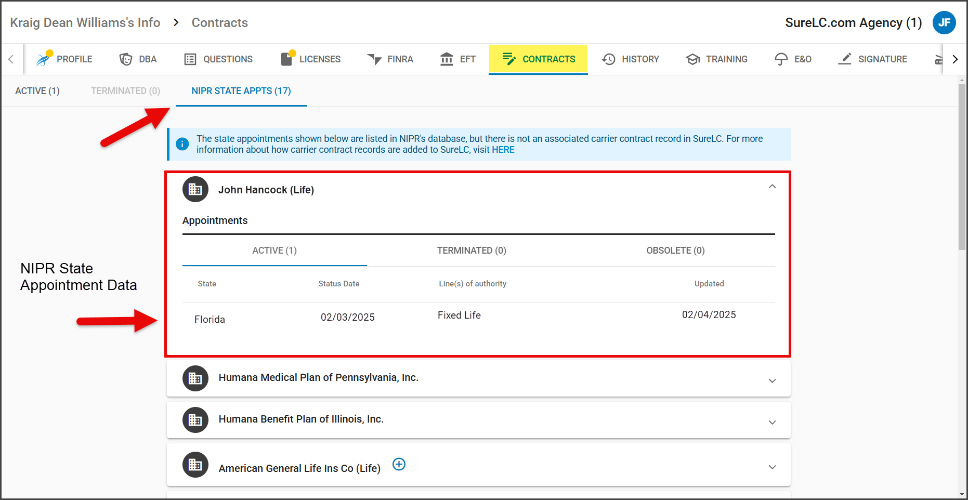Click the E&O umbrella icon

(781, 59)
